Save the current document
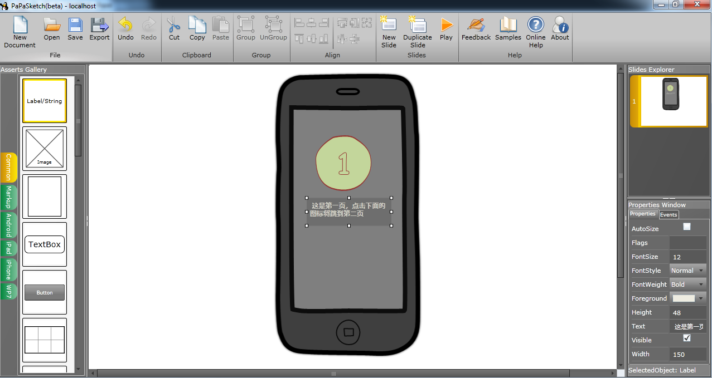712x378 pixels. 75,29
